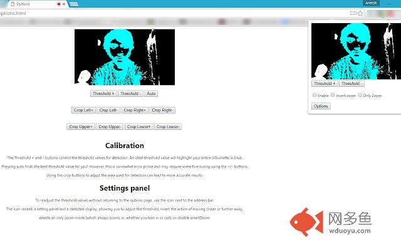Click Crop Lower- button
This screenshot has height=250, width=401.
click(168, 127)
